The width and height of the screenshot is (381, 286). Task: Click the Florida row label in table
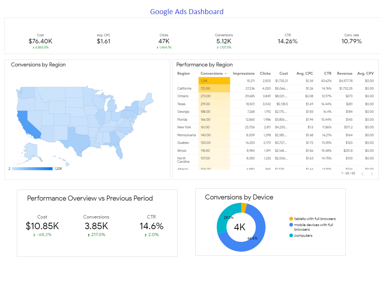click(x=182, y=119)
